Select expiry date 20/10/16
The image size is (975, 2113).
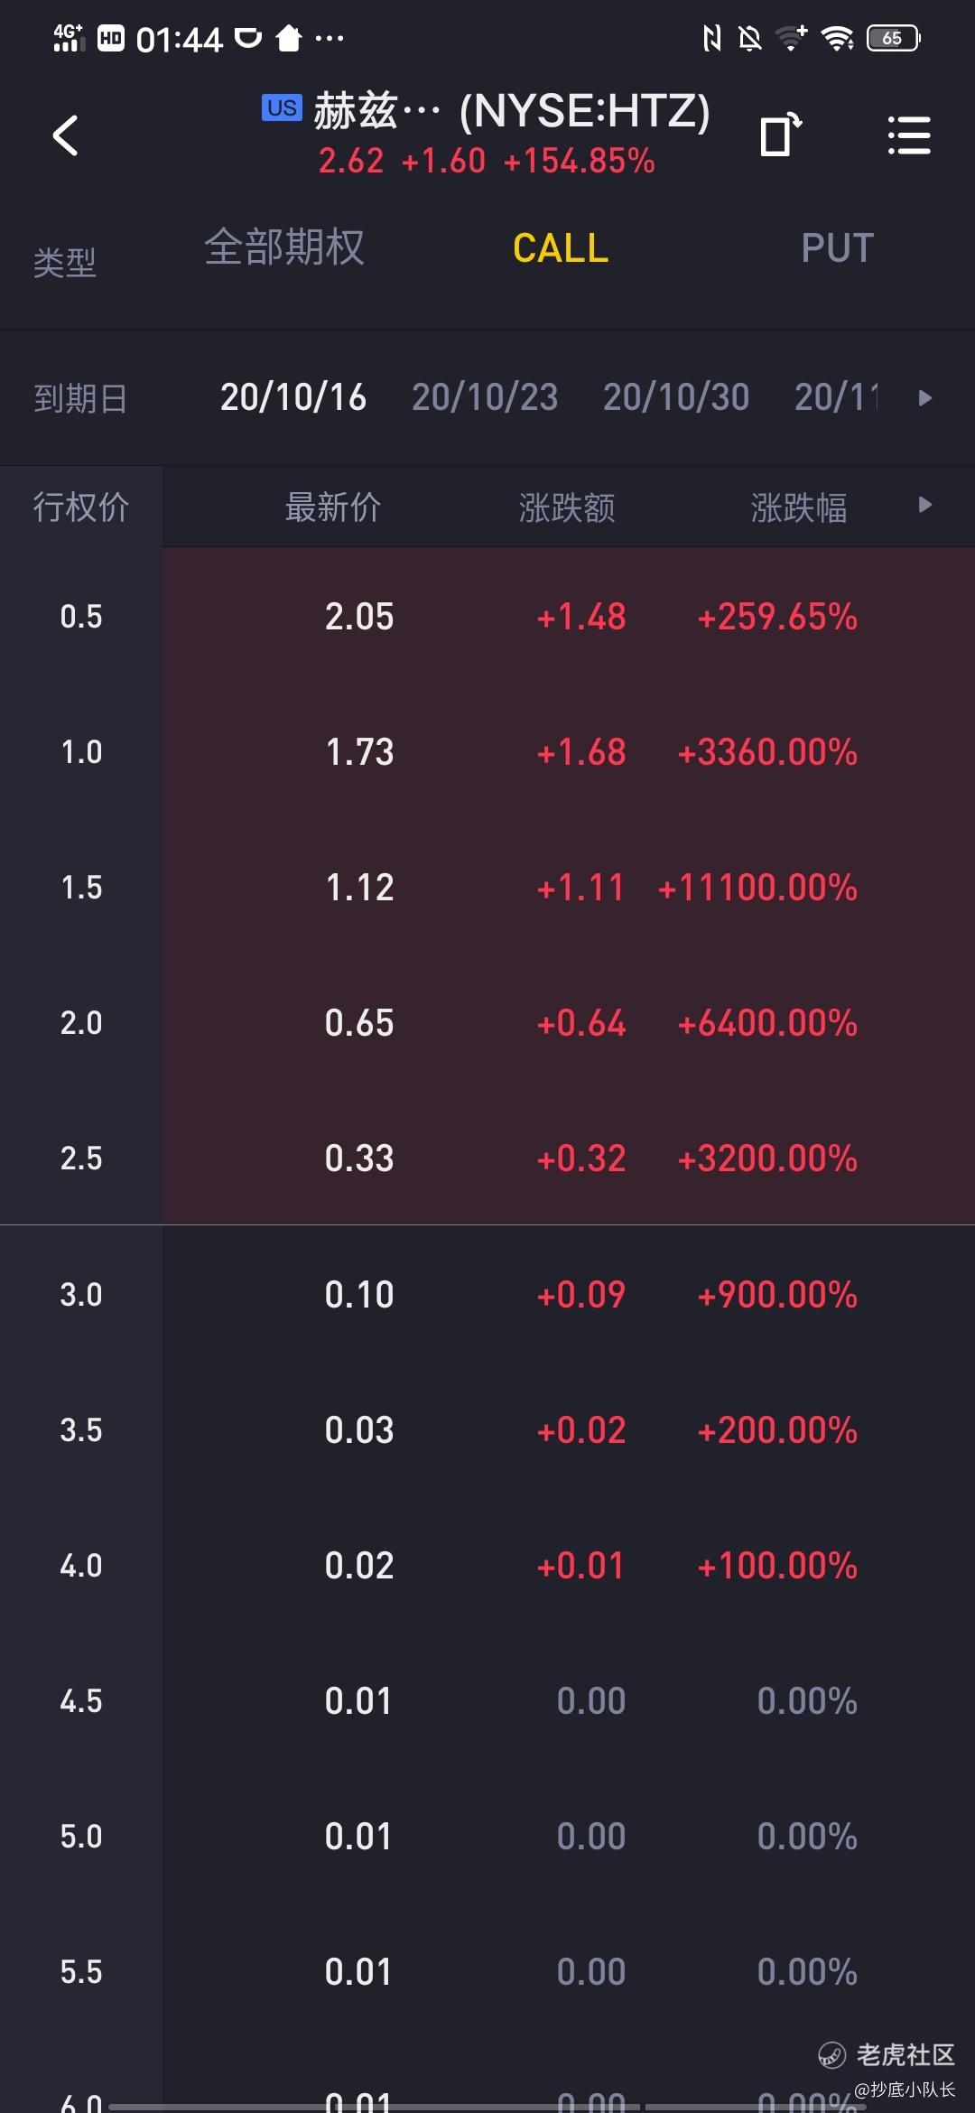[293, 397]
